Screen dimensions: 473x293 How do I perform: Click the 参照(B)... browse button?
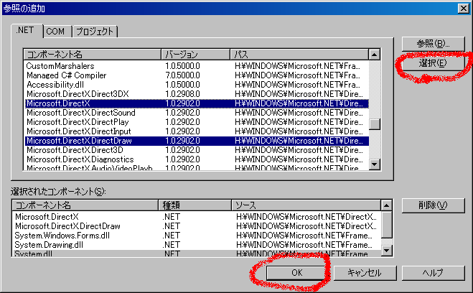pyautogui.click(x=433, y=44)
